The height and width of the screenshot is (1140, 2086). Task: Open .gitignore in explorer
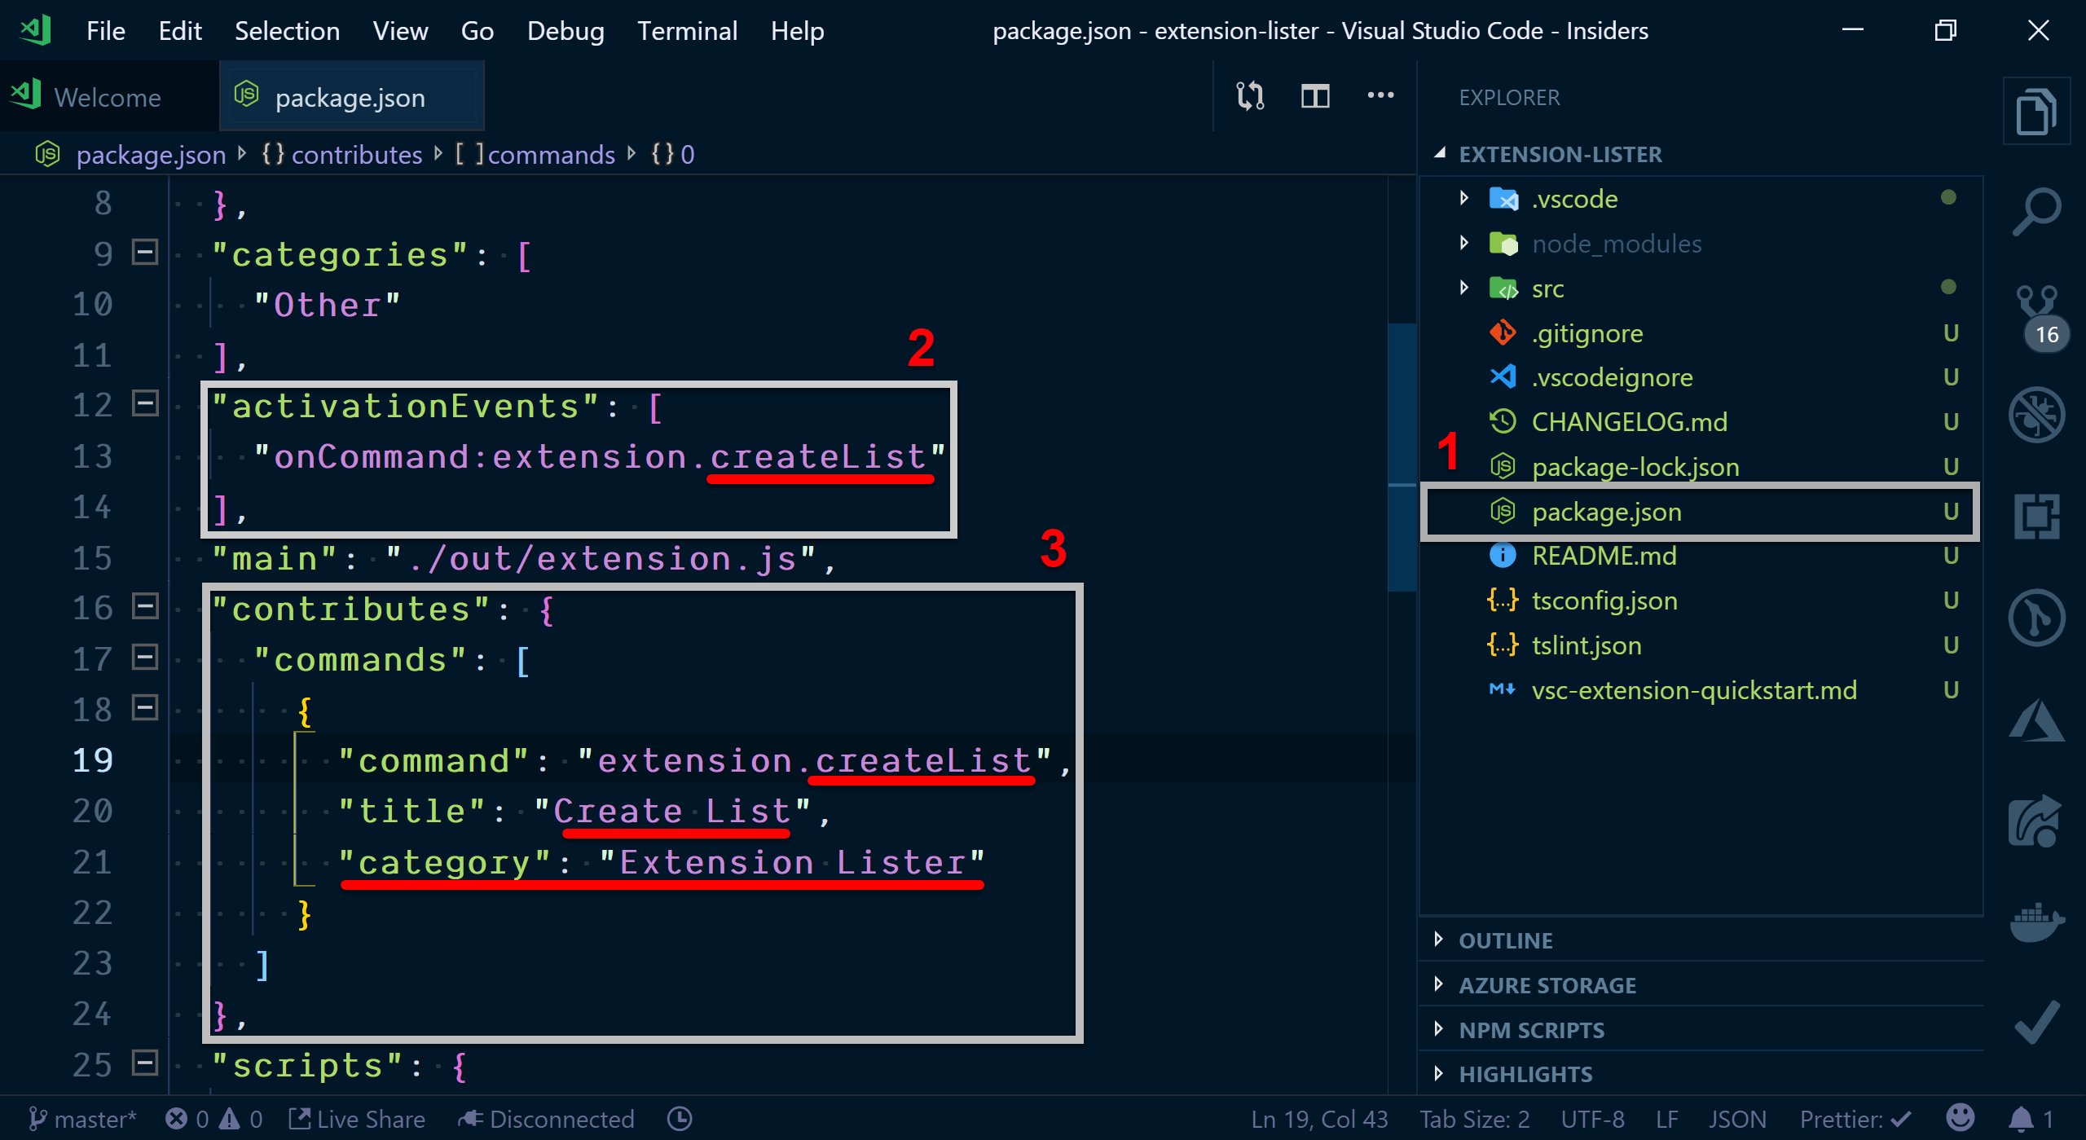click(1701, 333)
